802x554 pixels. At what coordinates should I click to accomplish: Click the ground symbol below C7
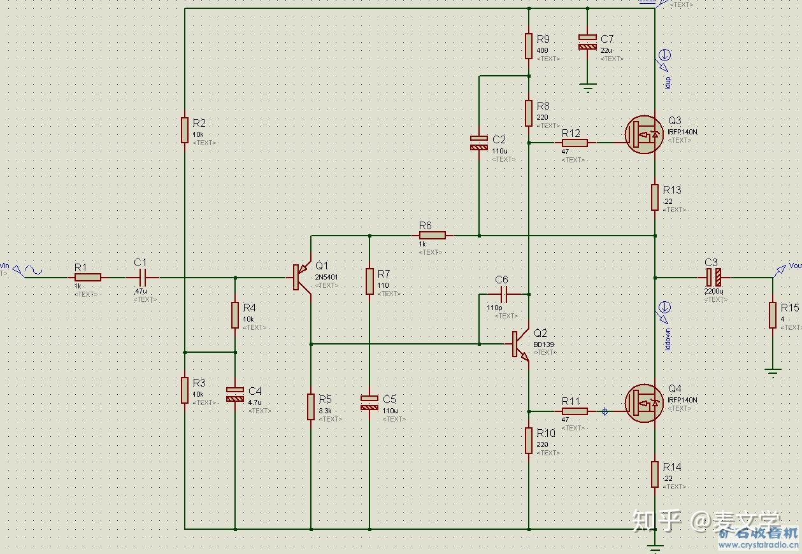coord(587,86)
